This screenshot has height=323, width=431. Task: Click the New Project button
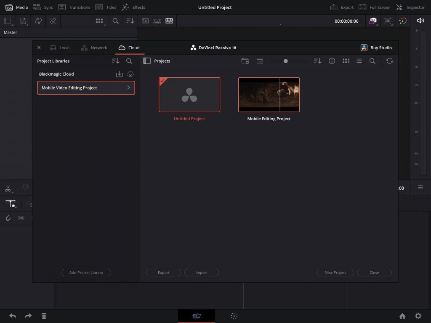335,273
